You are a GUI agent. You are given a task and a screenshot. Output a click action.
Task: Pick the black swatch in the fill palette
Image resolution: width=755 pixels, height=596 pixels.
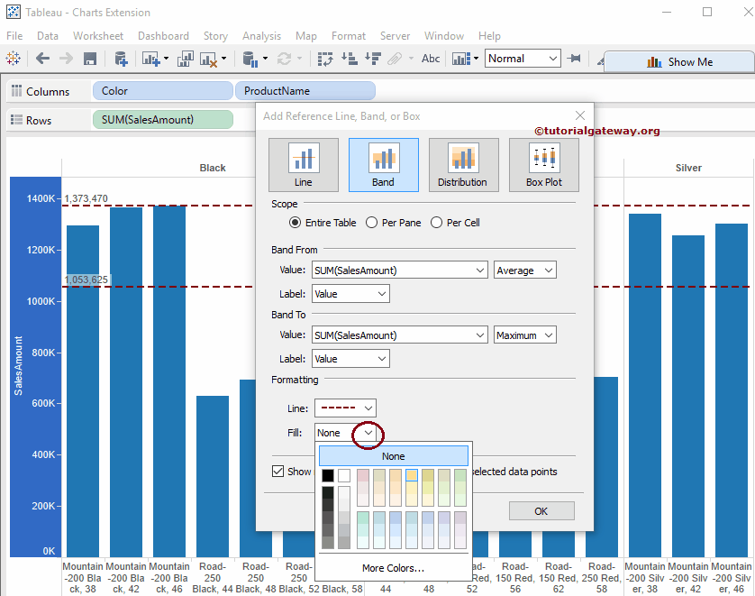(328, 475)
